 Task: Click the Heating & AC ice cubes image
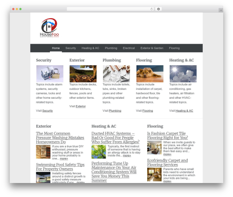coord(183,74)
